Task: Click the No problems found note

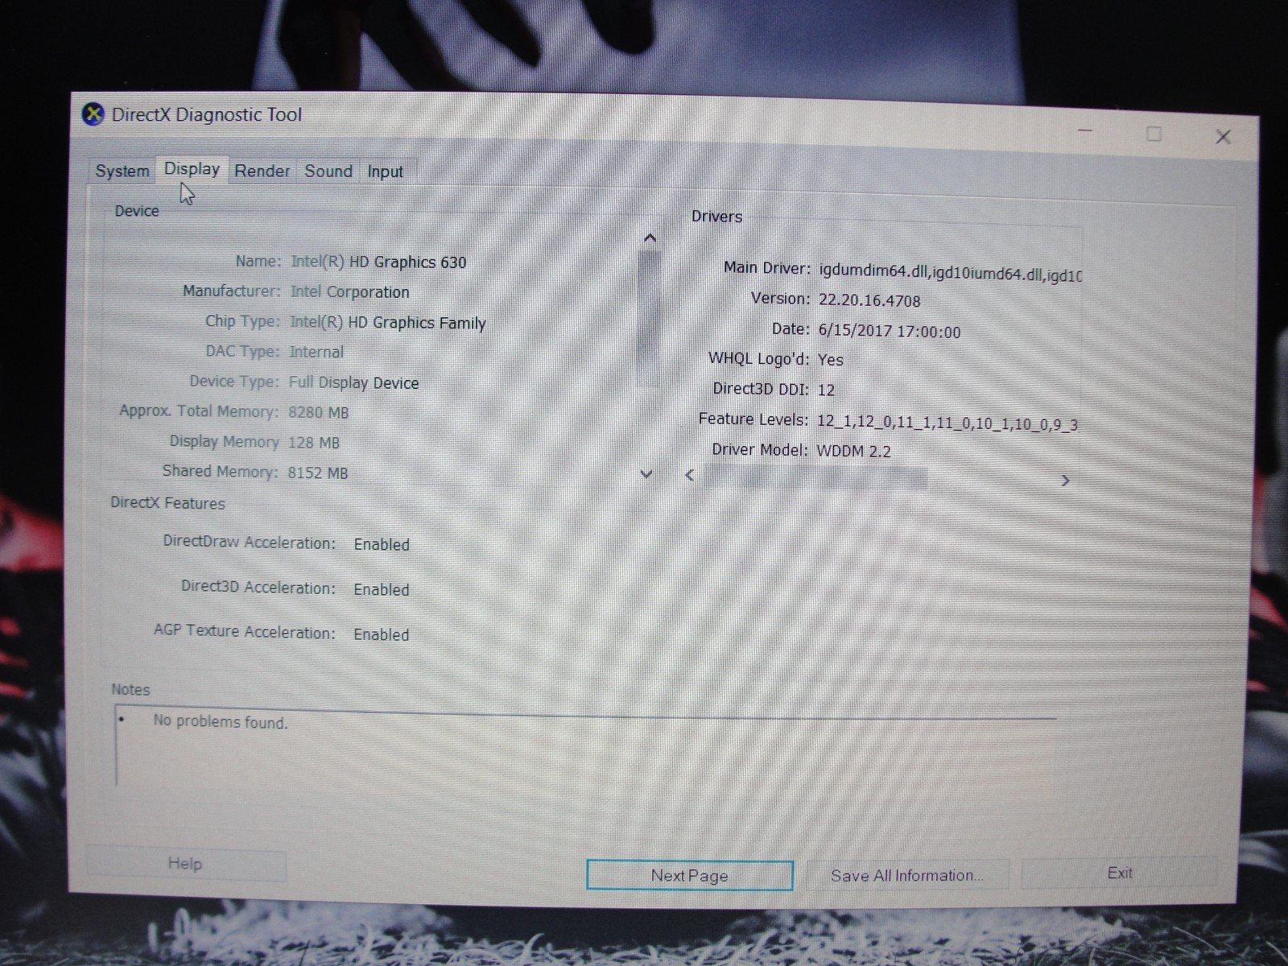Action: pyautogui.click(x=221, y=722)
